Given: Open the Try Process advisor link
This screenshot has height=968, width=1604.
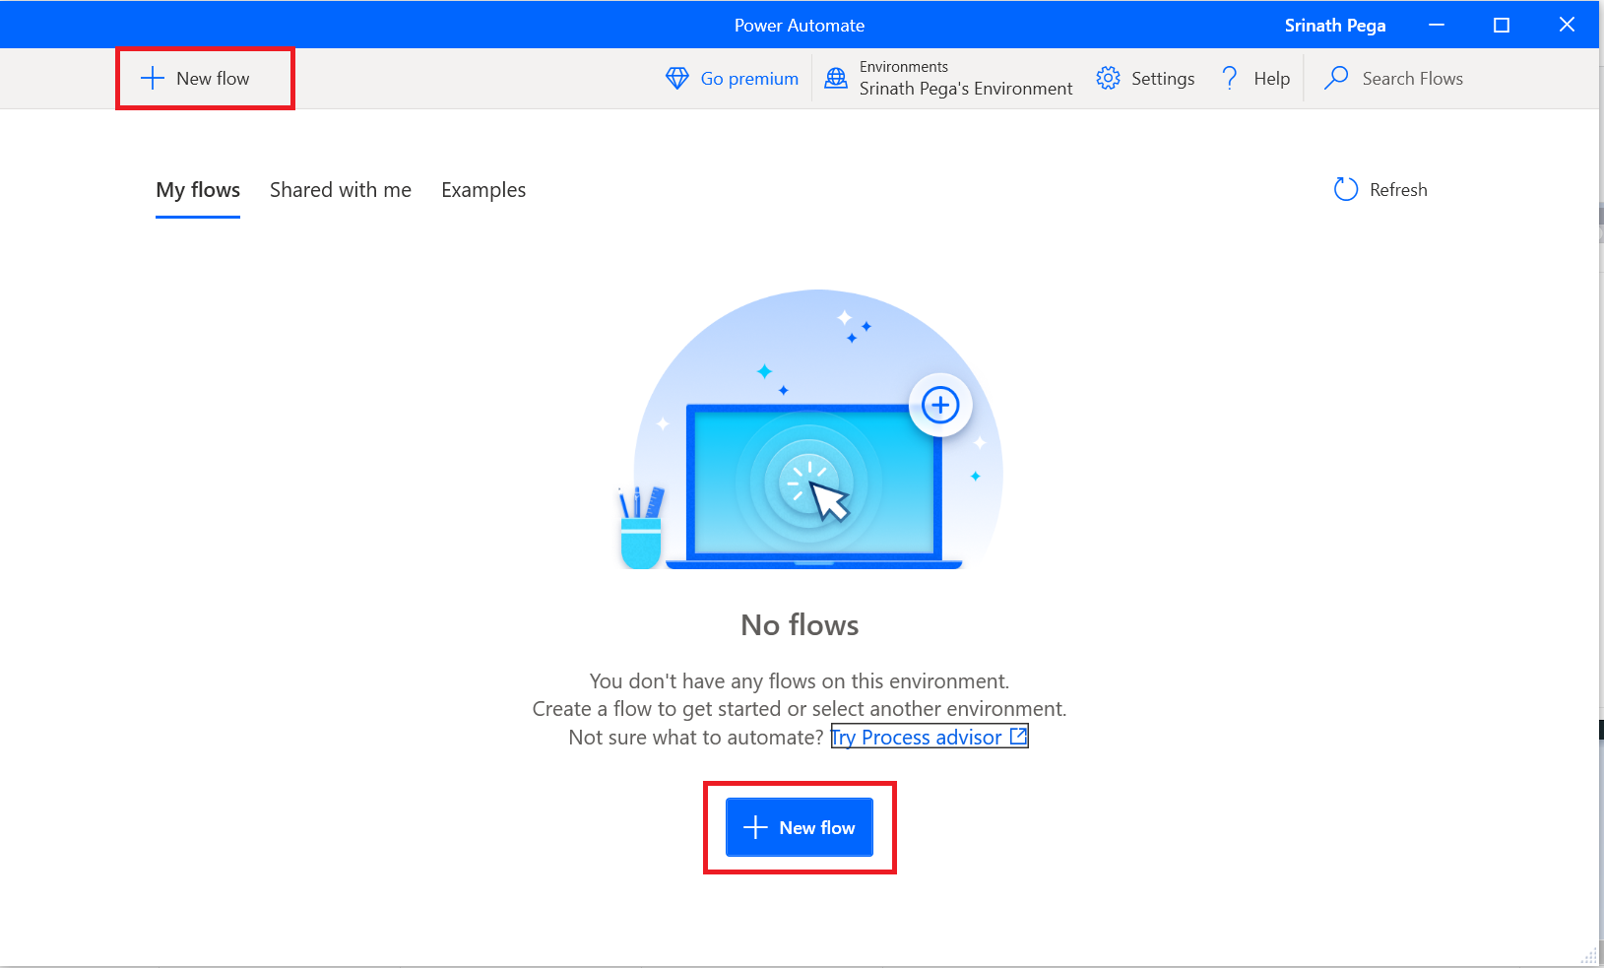Looking at the screenshot, I should pos(916,738).
